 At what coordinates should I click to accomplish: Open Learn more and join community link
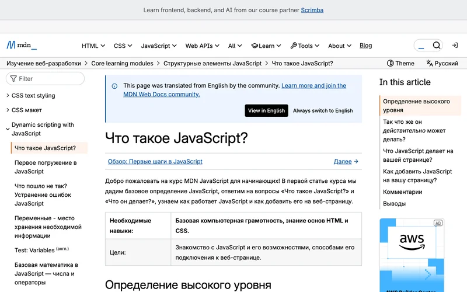click(235, 90)
